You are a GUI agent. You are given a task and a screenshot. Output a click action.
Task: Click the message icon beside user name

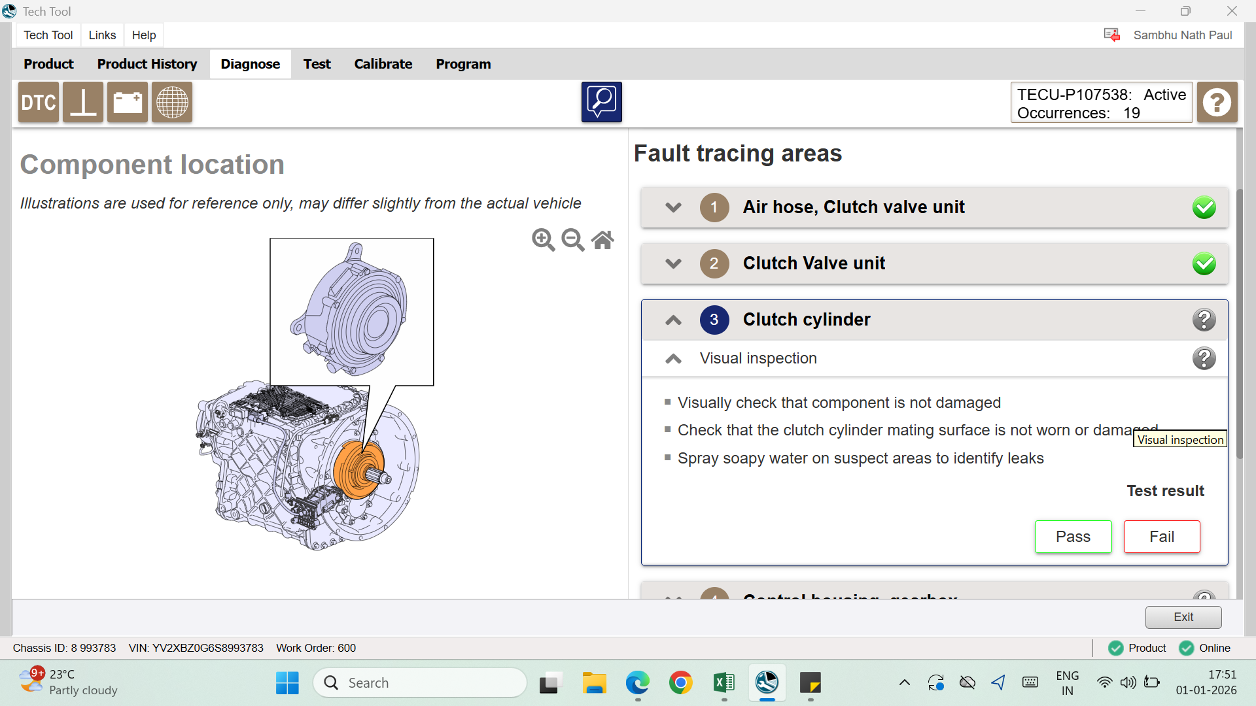[x=1111, y=35]
